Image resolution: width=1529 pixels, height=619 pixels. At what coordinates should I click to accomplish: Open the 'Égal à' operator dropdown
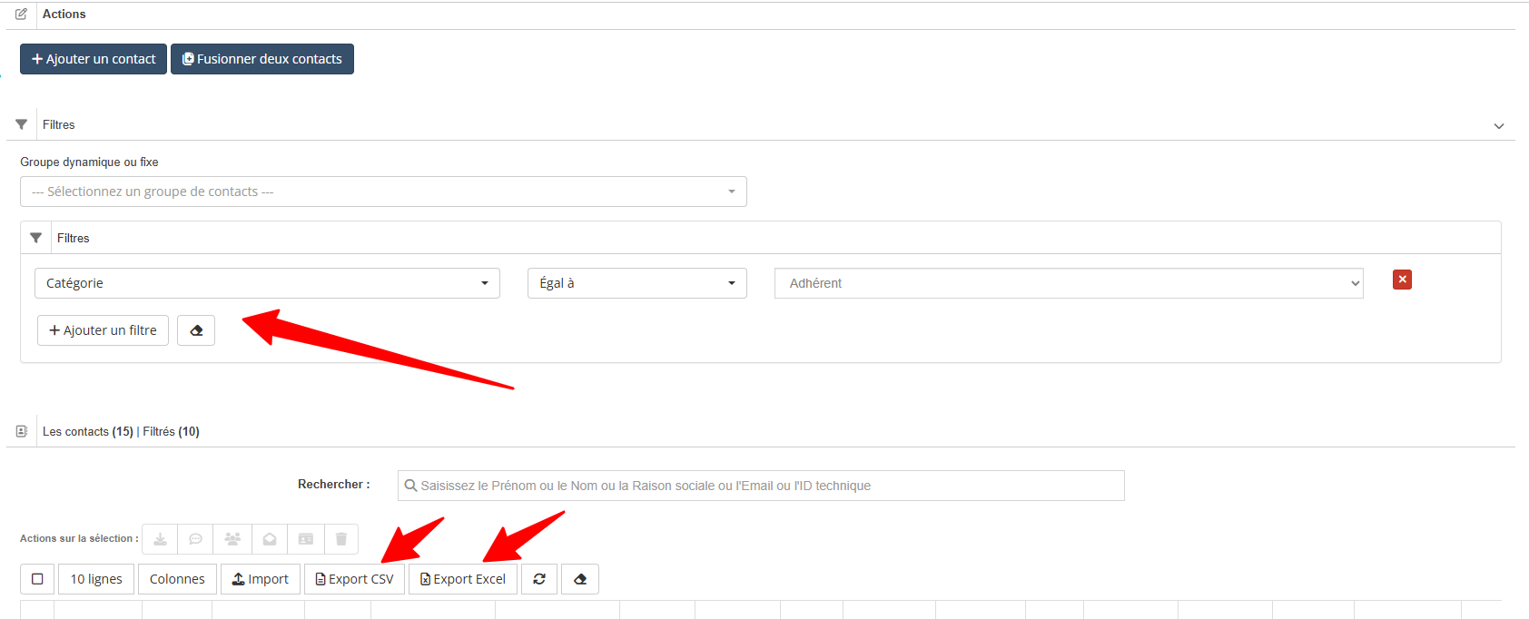(636, 283)
